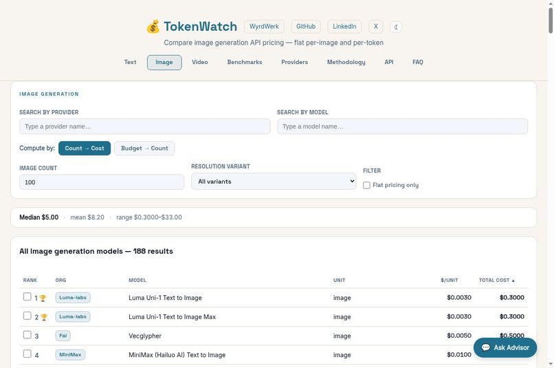554x368 pixels.
Task: Sort by the Model column header
Action: pos(137,280)
